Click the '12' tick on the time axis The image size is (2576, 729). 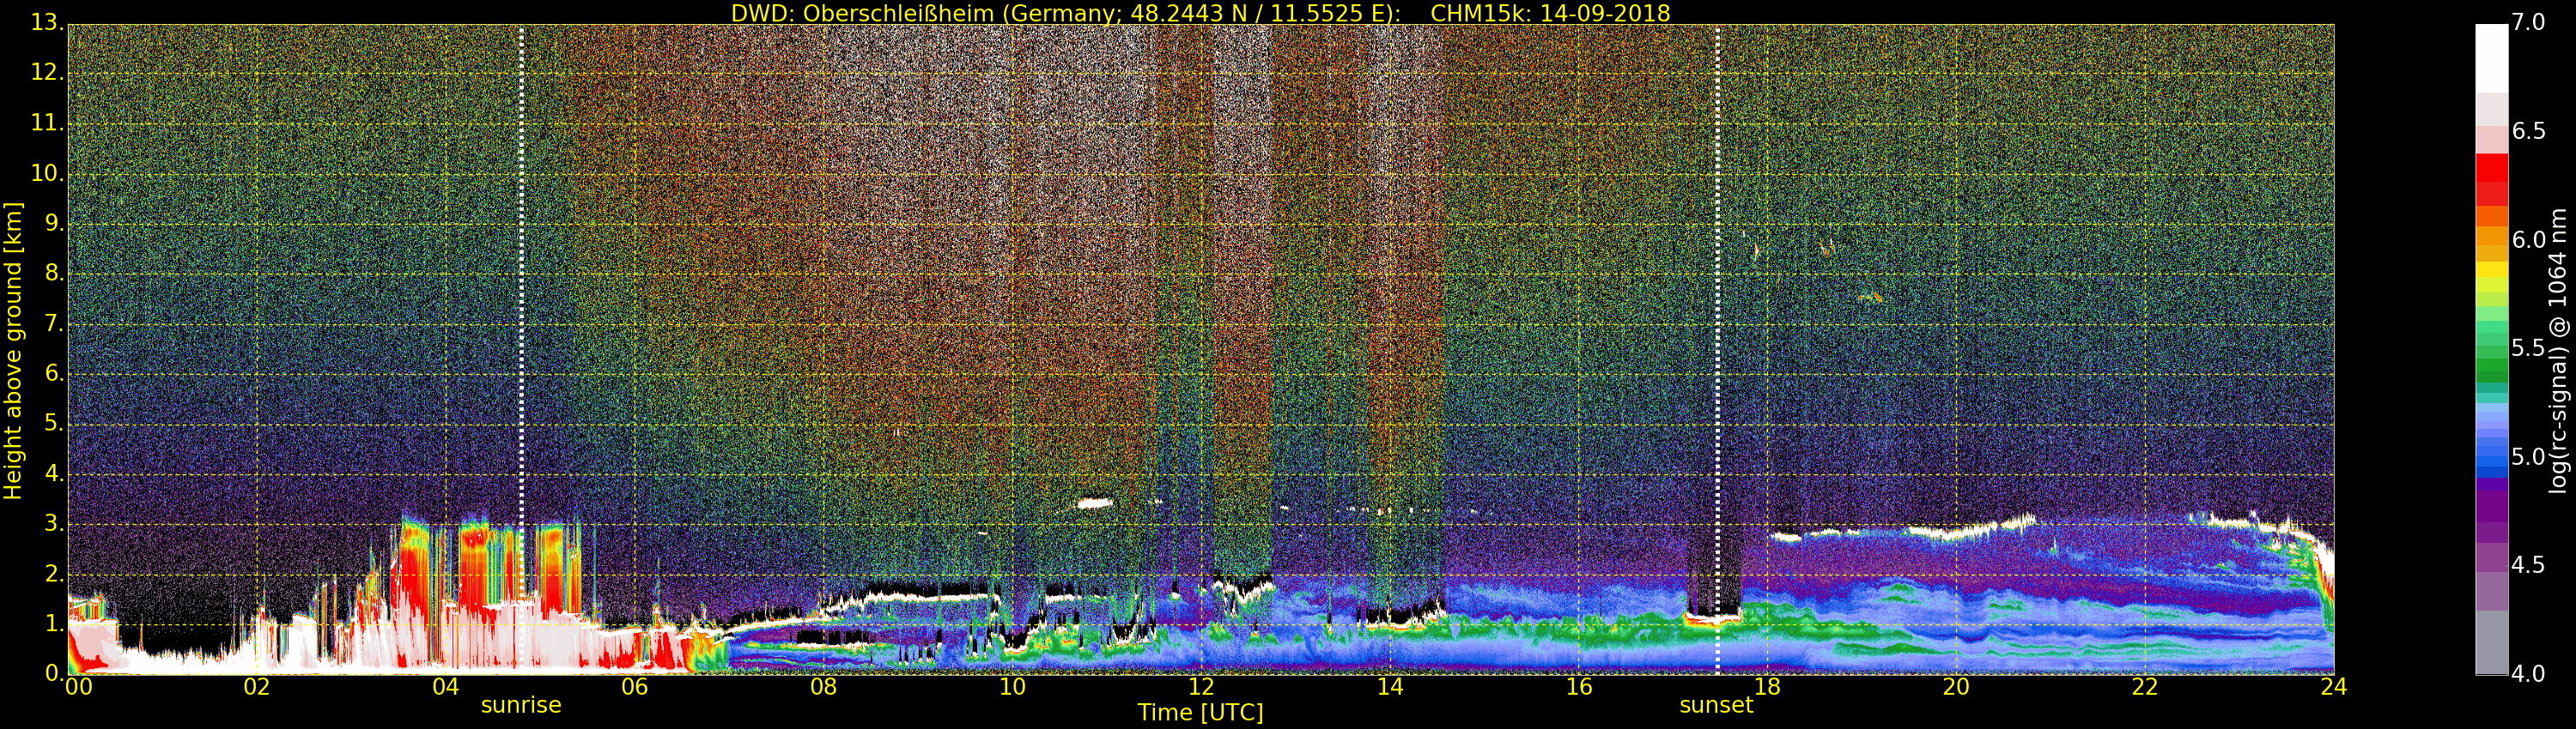click(x=1200, y=687)
